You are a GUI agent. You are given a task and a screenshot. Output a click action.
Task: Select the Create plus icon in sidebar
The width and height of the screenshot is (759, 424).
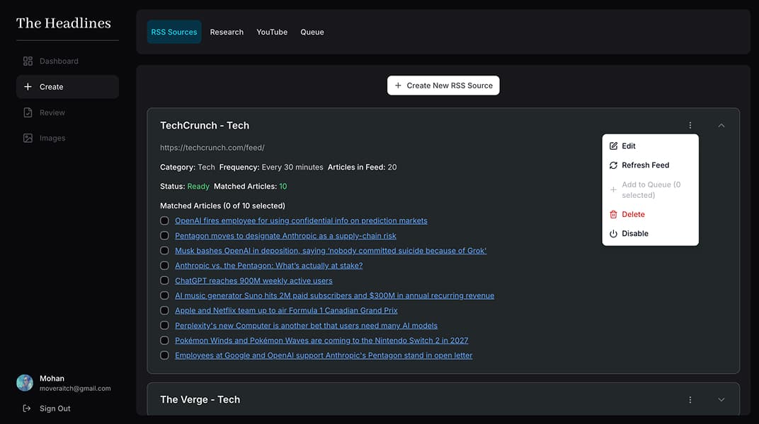[28, 86]
